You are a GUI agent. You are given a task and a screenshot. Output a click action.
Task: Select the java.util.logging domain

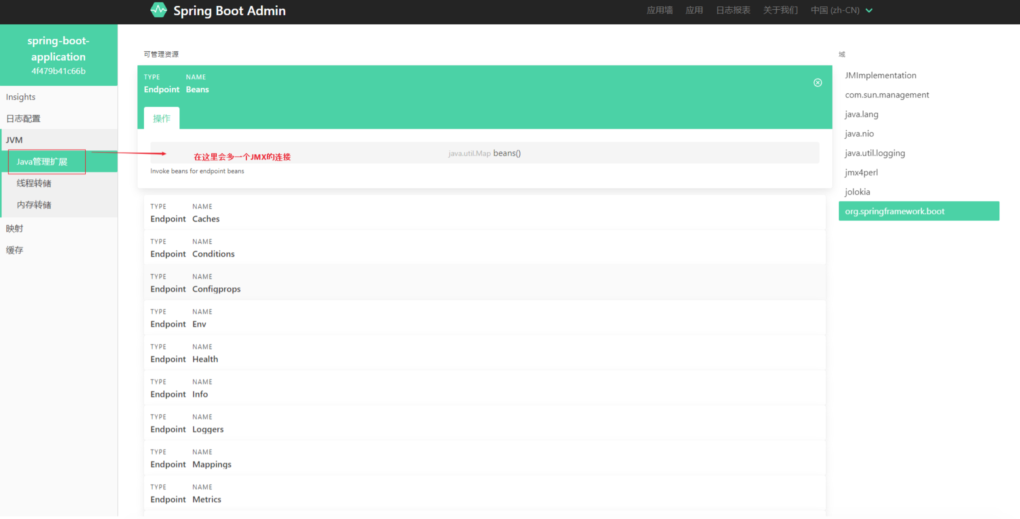tap(919, 153)
